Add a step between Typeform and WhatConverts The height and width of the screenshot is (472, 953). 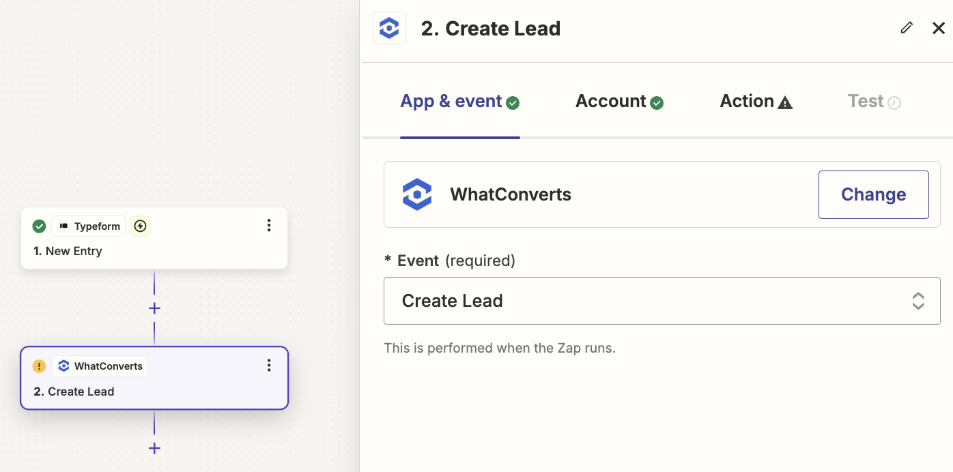click(154, 308)
